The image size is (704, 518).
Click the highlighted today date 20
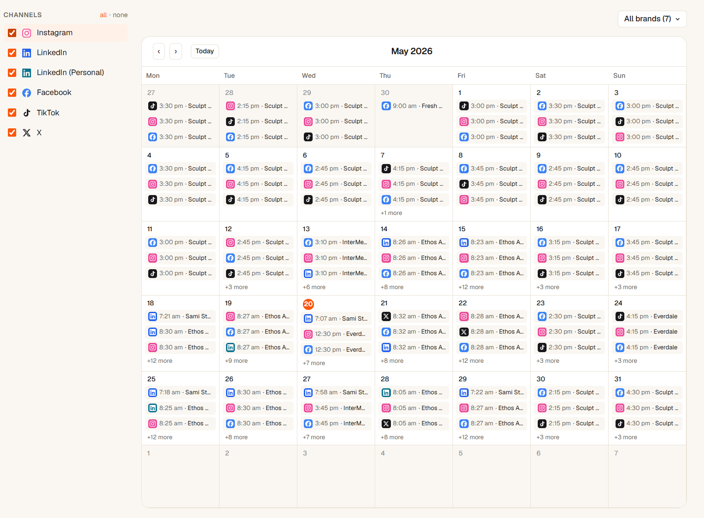308,304
